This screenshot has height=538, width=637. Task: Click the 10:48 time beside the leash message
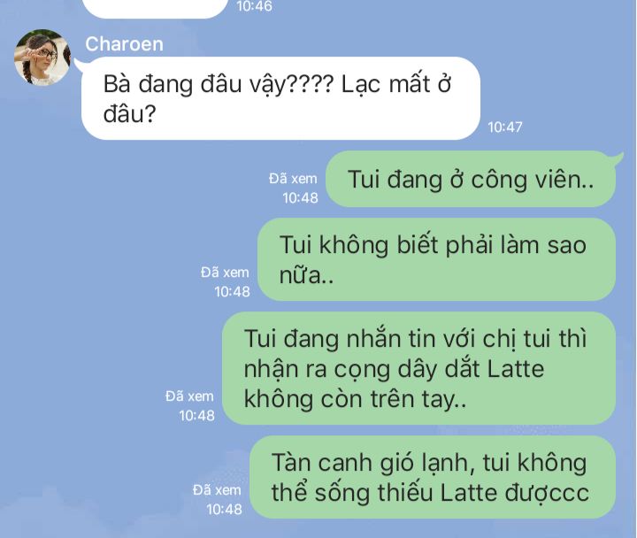point(196,416)
